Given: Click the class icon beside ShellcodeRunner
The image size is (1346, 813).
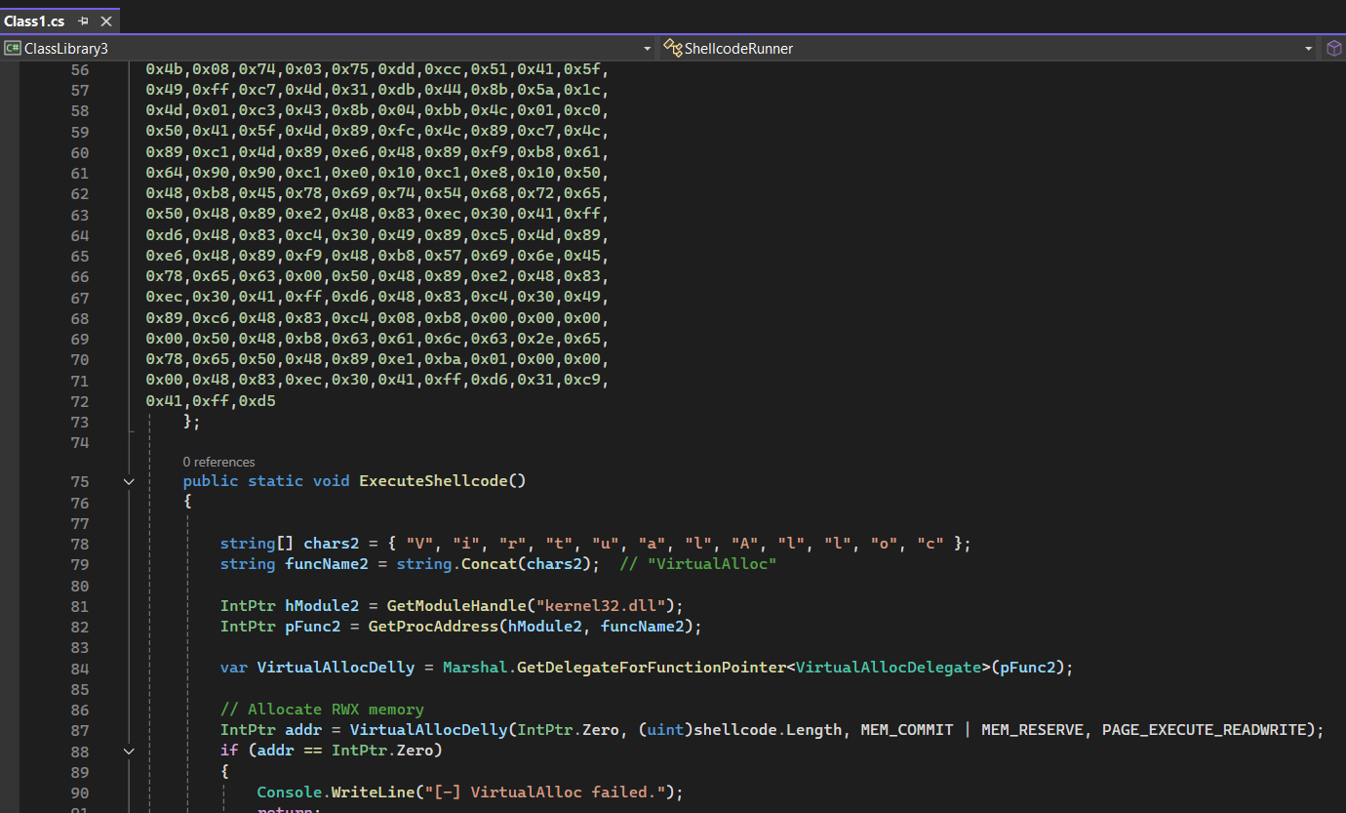Looking at the screenshot, I should coord(672,48).
